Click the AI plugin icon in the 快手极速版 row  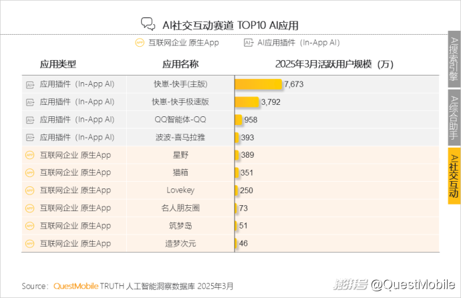[x=30, y=102]
